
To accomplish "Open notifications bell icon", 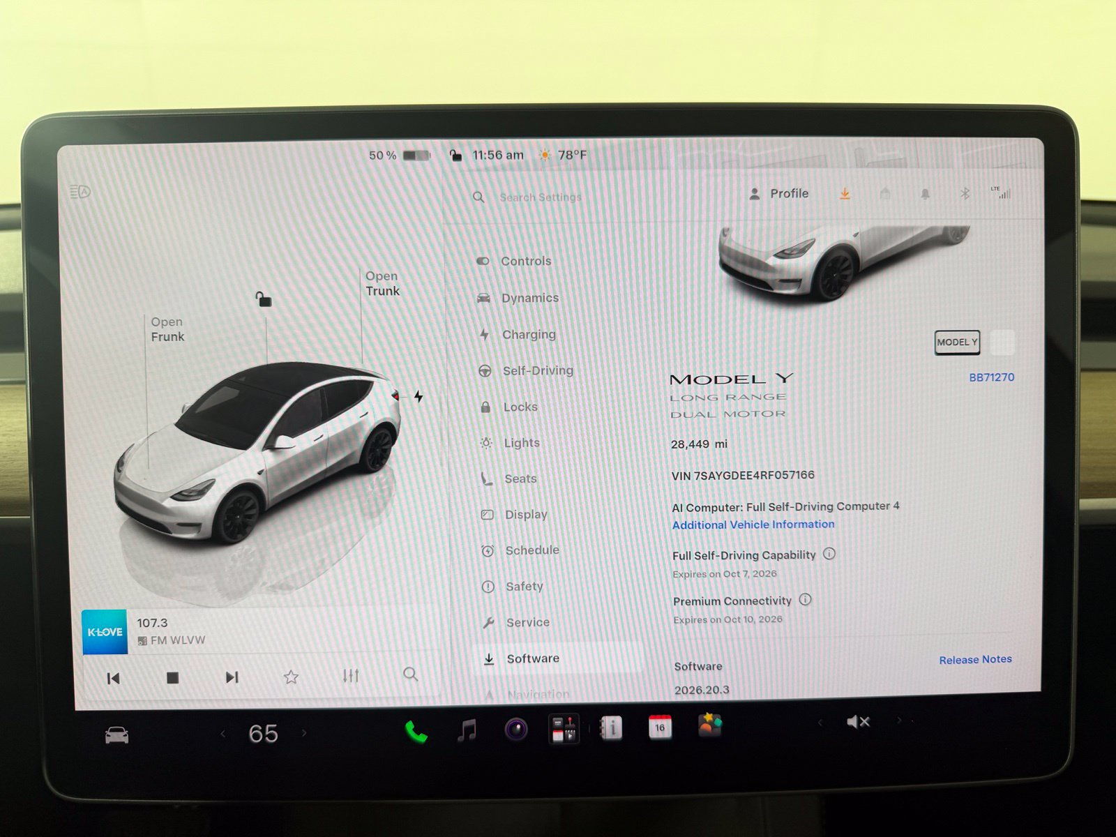I will 925,194.
